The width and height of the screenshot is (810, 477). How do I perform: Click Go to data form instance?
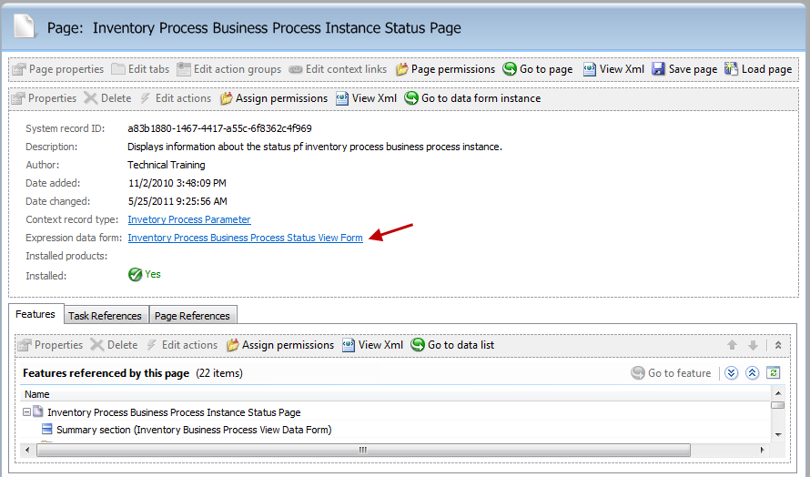472,98
